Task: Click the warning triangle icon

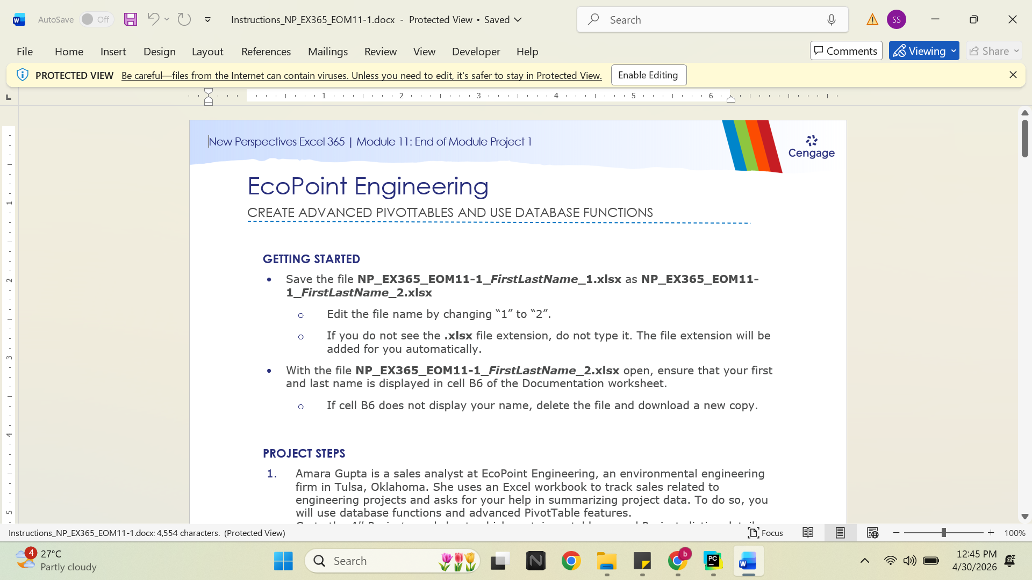Action: click(872, 20)
